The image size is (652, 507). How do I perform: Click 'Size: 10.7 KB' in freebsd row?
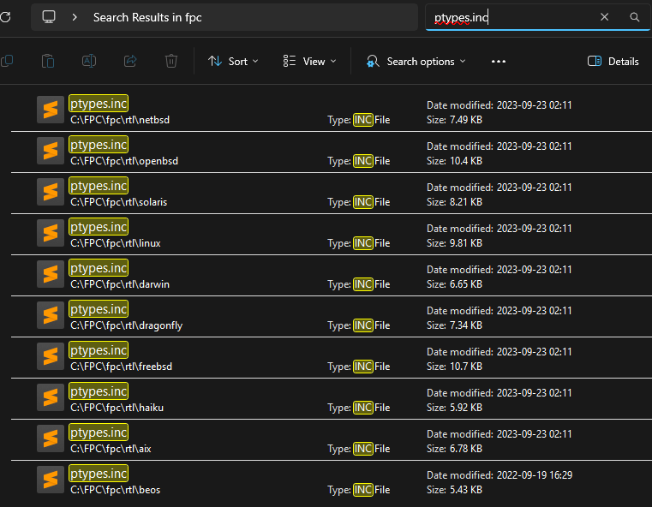pyautogui.click(x=454, y=367)
